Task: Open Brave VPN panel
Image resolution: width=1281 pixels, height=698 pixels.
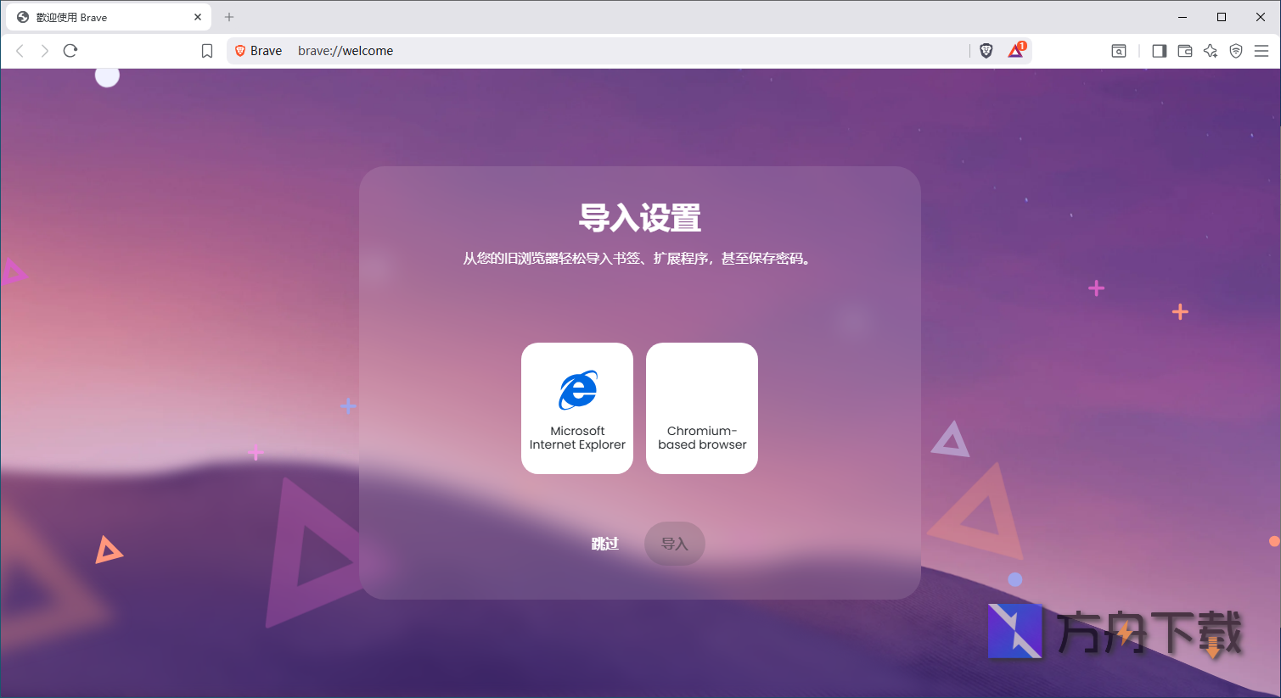Action: point(1235,51)
